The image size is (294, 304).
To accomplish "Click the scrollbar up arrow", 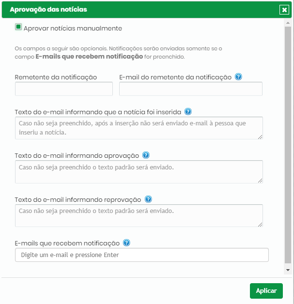I will [288, 23].
